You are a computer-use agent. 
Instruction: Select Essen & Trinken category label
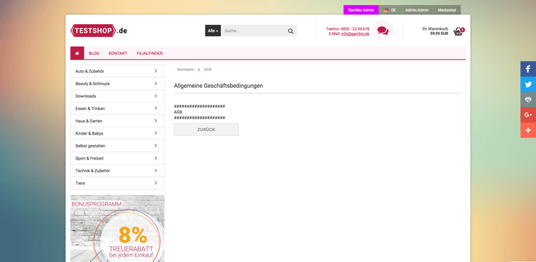pyautogui.click(x=90, y=109)
